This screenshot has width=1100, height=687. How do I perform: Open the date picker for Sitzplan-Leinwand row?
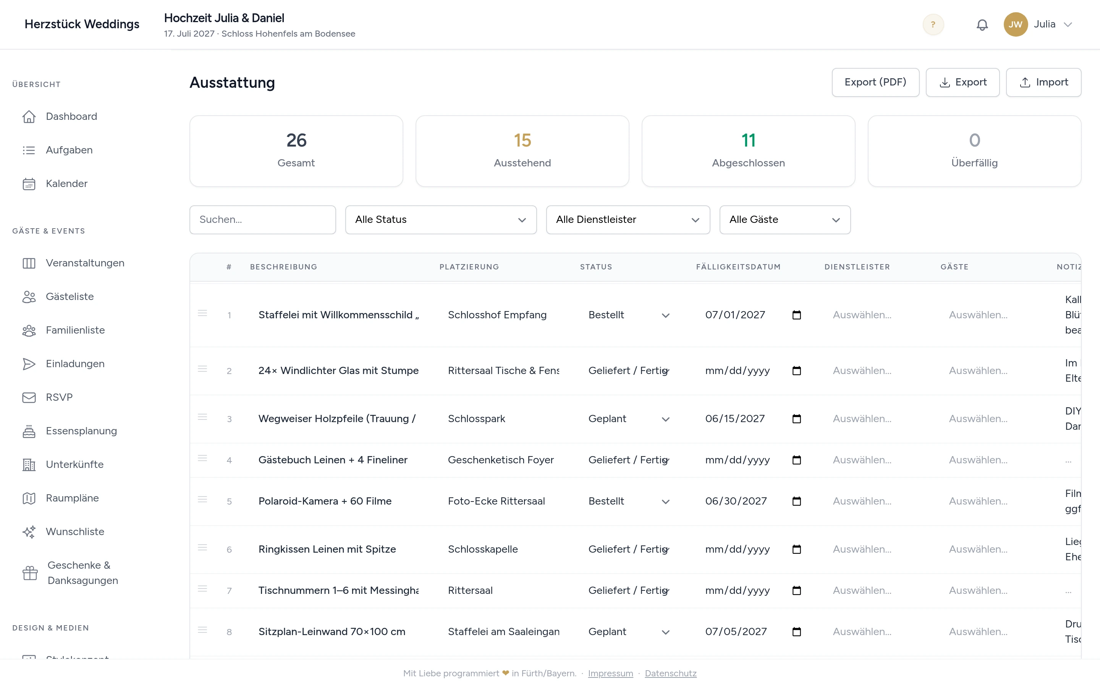796,632
